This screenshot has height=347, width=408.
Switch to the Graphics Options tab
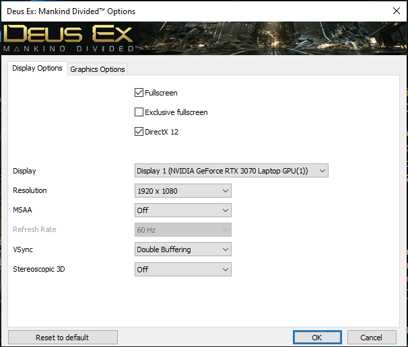[x=98, y=69]
